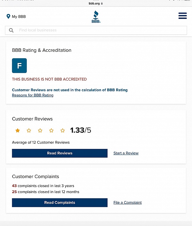Tap the padlock icon next to bbb.org
The image size is (192, 226).
coord(102,3)
